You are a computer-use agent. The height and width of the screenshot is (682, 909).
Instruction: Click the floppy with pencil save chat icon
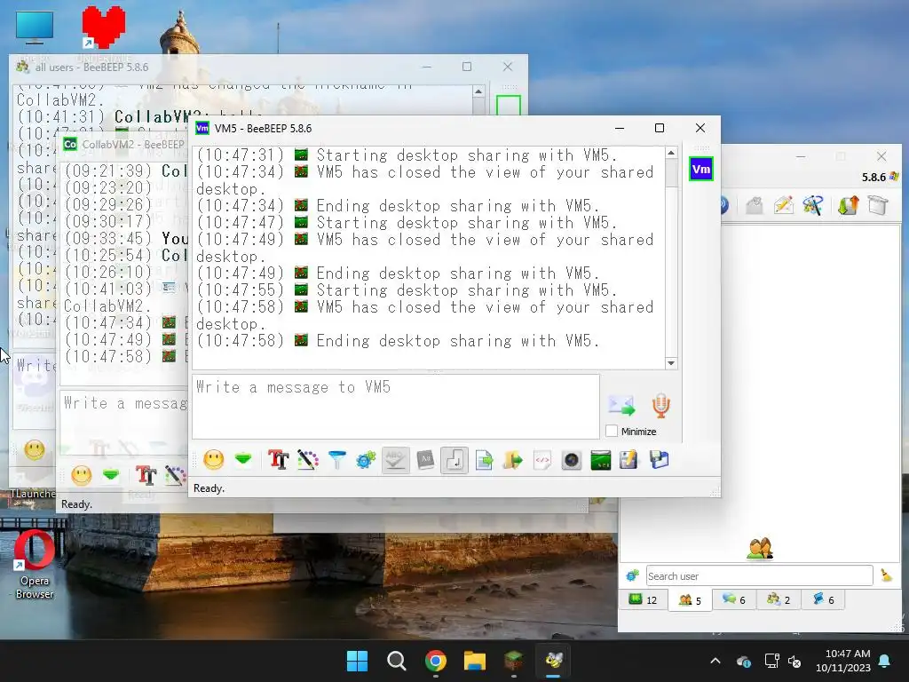click(629, 460)
